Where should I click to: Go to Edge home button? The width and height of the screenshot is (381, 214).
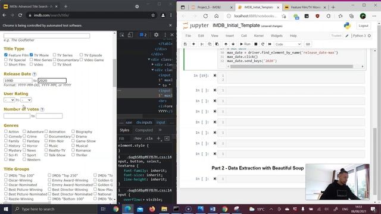(x=216, y=16)
